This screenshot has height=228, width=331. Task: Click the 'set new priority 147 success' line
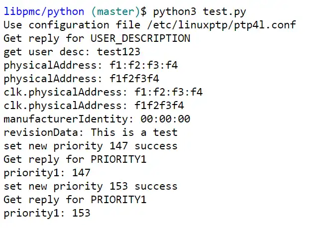coord(91,146)
